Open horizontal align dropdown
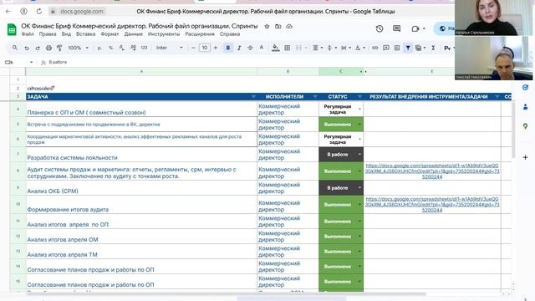535x301 pixels. point(318,48)
